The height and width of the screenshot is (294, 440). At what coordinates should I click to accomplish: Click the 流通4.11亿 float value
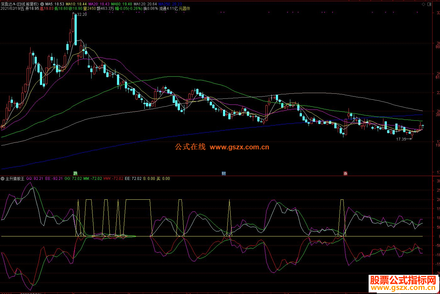[168, 9]
